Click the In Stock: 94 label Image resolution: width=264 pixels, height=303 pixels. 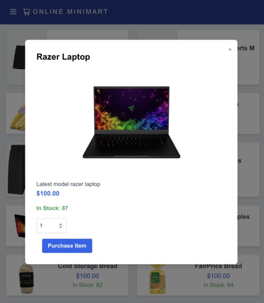(x=219, y=285)
